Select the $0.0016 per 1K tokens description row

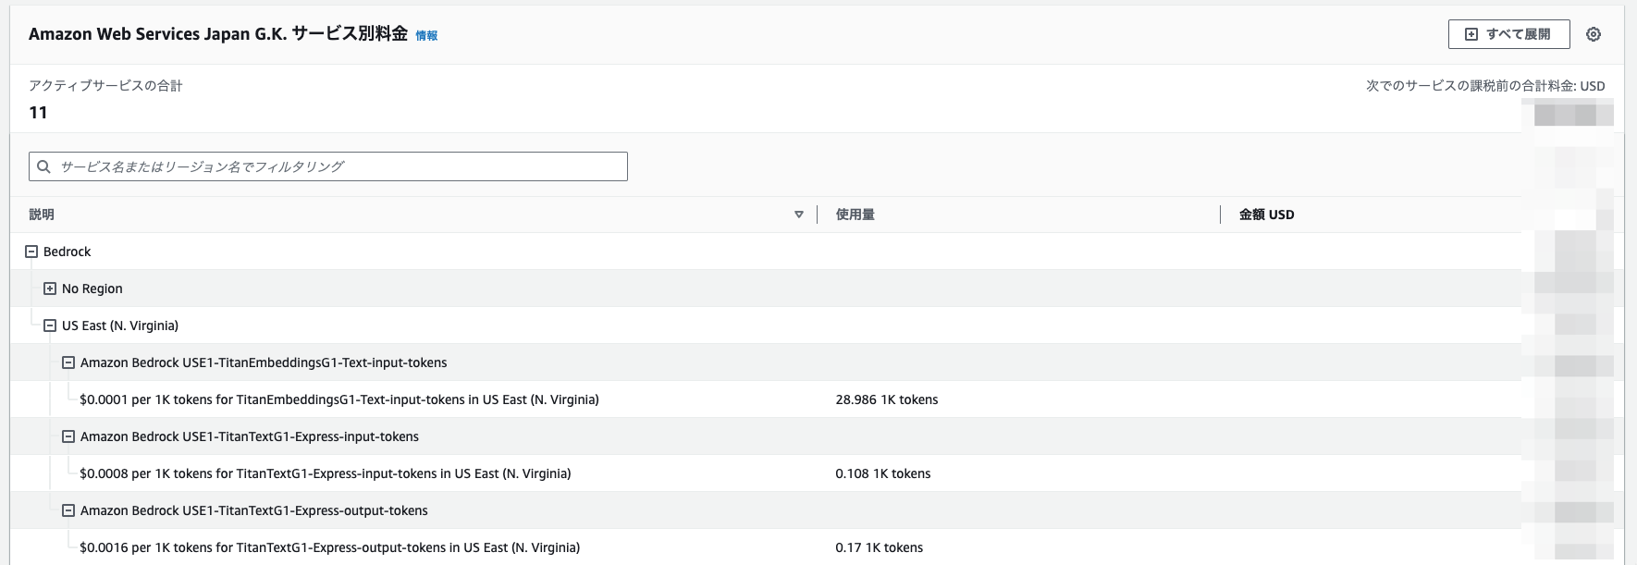[330, 547]
